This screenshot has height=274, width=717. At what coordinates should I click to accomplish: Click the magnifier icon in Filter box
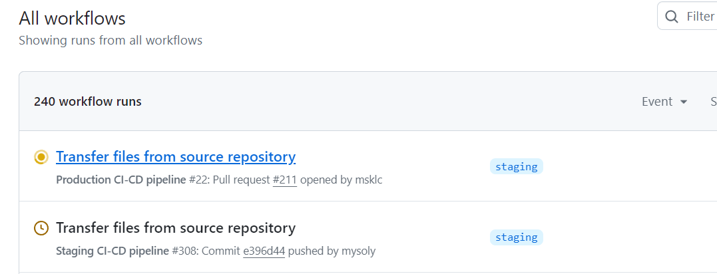point(671,17)
